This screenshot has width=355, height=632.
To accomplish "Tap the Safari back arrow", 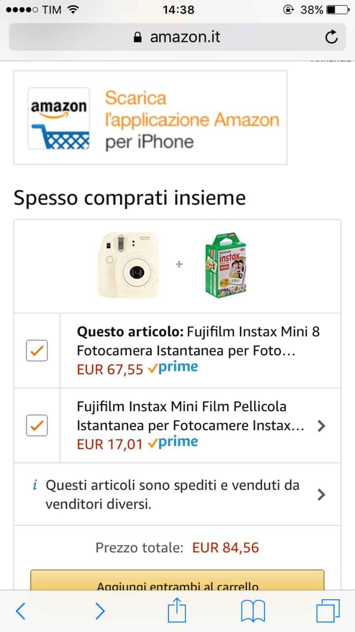I will (x=21, y=611).
